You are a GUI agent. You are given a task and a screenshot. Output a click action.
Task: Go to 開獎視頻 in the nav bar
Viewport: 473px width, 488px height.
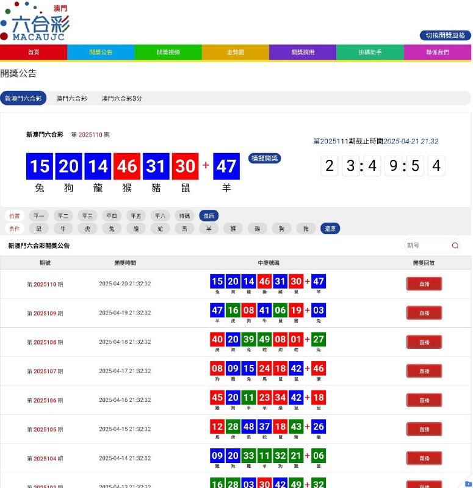168,52
